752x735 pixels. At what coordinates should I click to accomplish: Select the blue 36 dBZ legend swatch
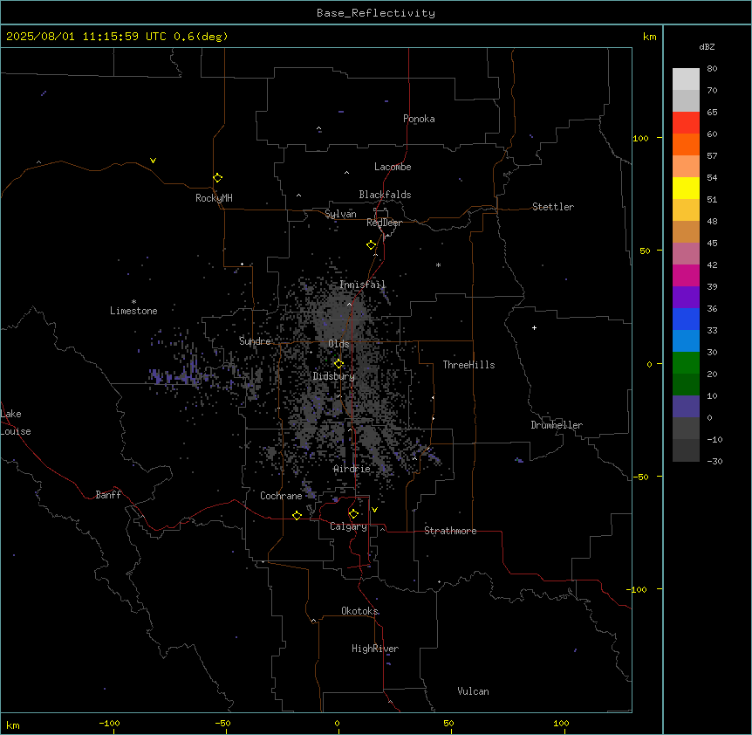(x=686, y=319)
